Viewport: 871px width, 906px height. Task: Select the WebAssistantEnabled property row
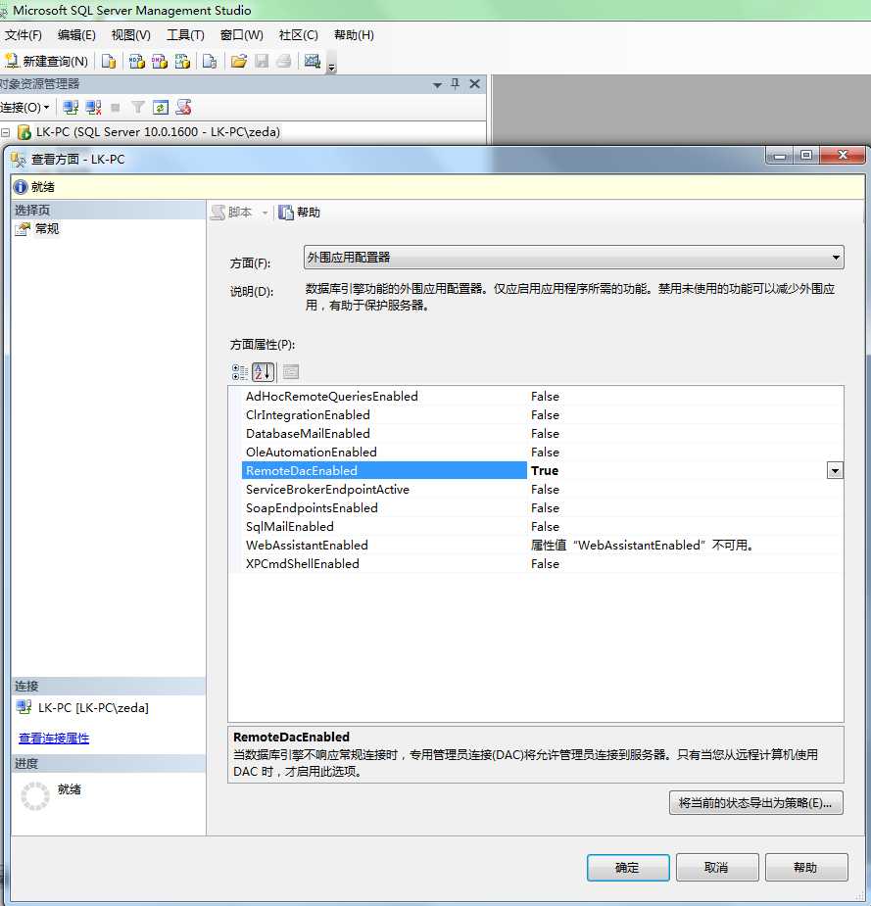tap(542, 545)
